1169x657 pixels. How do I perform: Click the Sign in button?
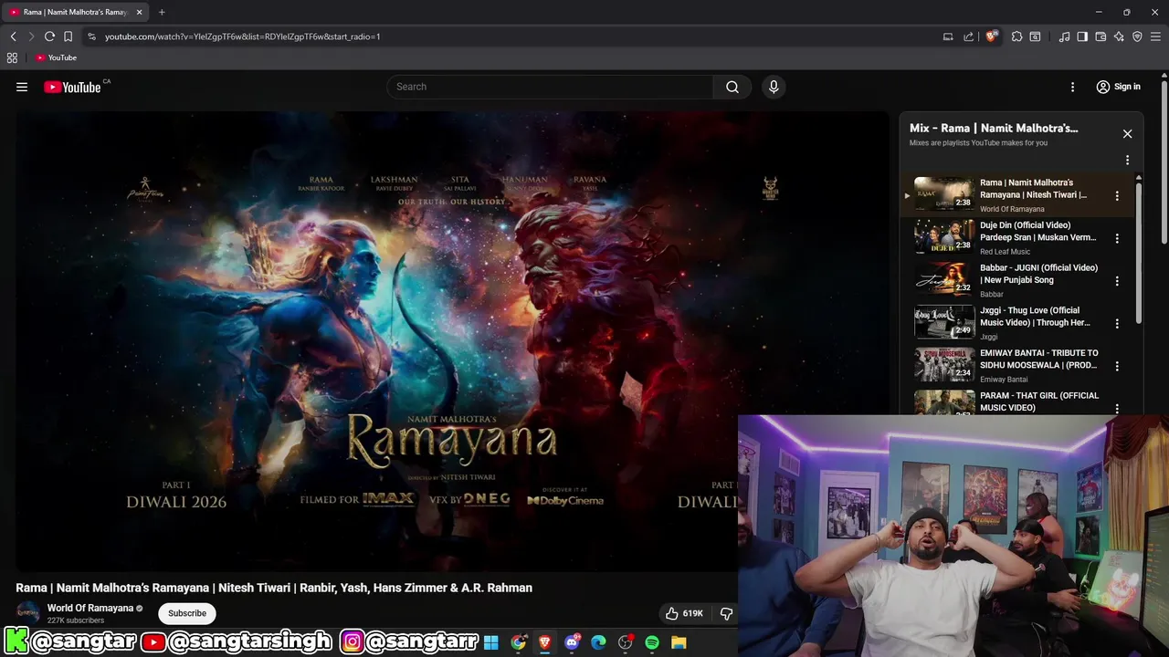click(x=1119, y=87)
